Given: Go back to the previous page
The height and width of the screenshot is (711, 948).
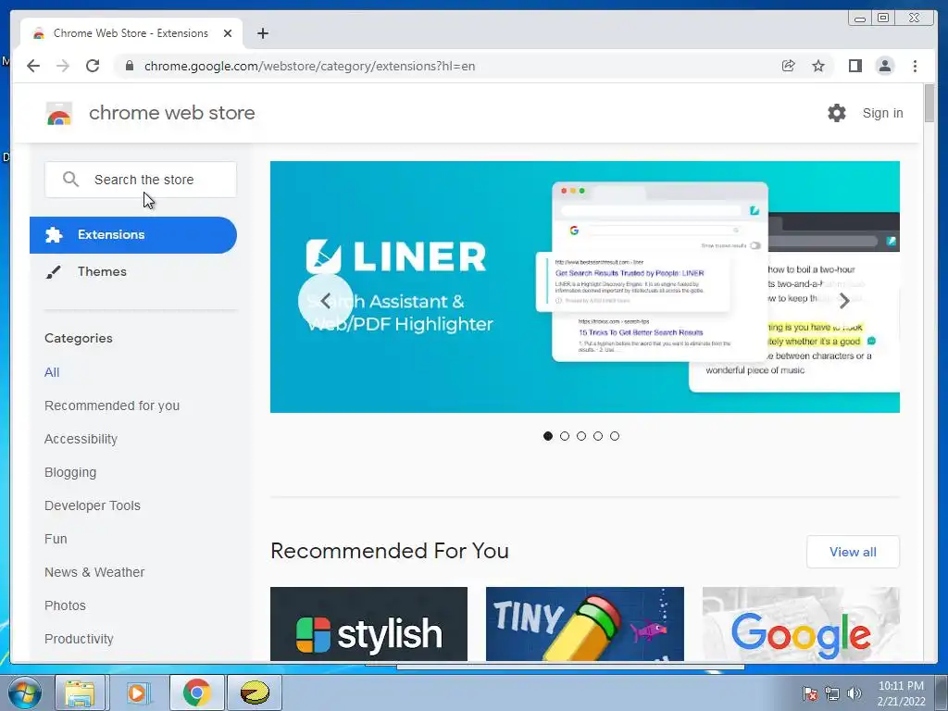Looking at the screenshot, I should tap(33, 66).
